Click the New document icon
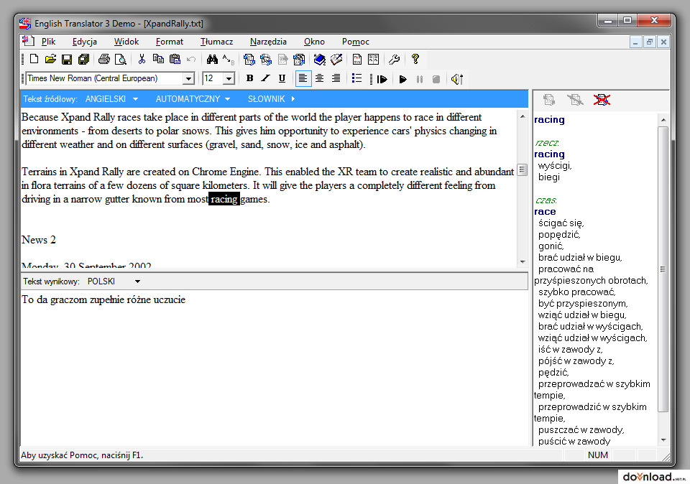The width and height of the screenshot is (690, 484). click(x=34, y=59)
